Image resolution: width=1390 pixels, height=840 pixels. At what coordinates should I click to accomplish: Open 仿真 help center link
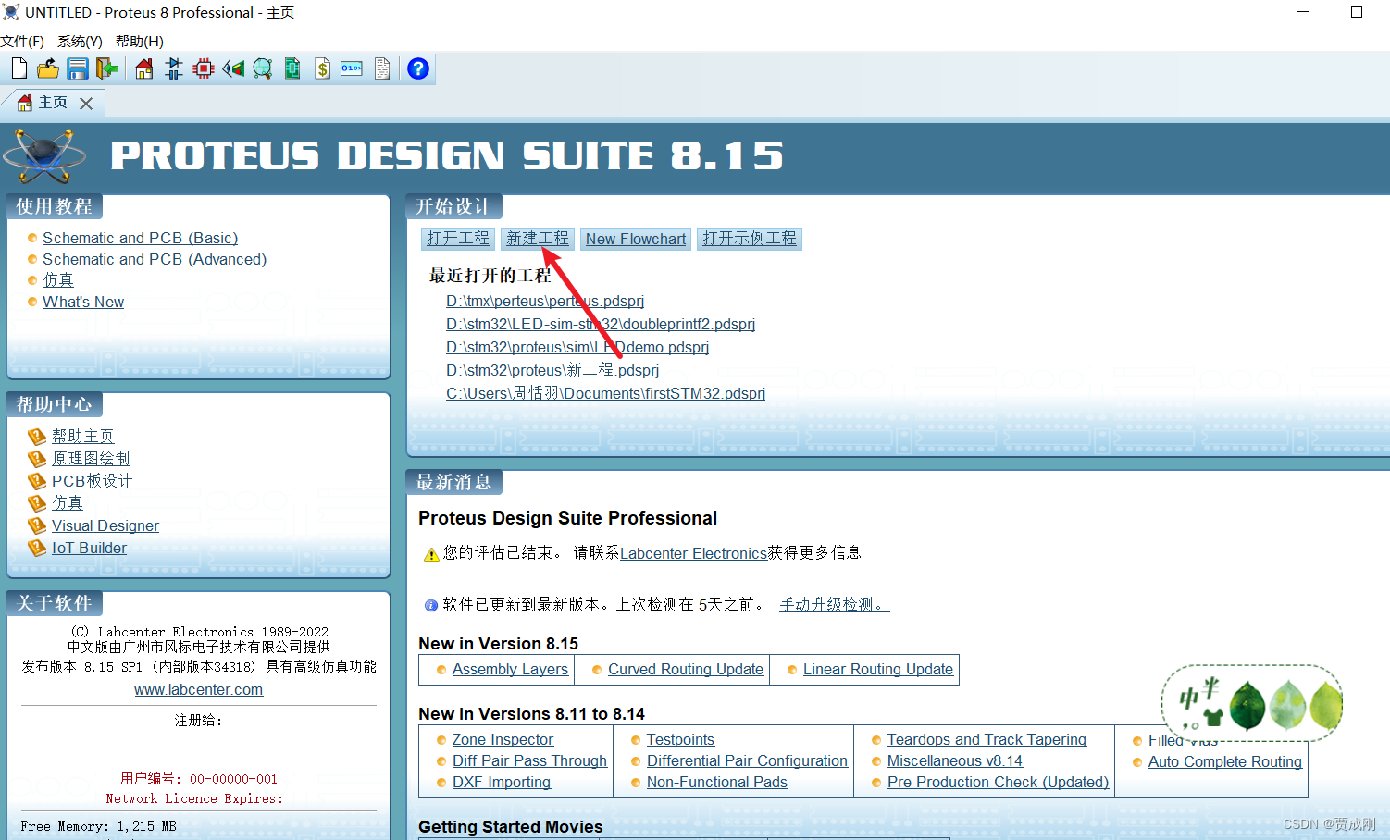click(68, 502)
